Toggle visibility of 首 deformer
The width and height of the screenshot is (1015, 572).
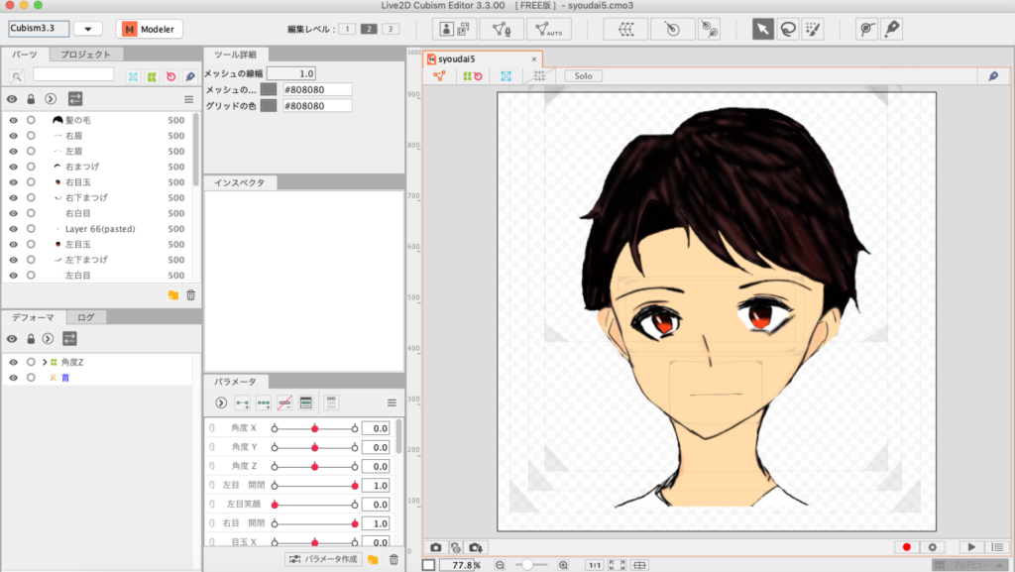point(14,378)
